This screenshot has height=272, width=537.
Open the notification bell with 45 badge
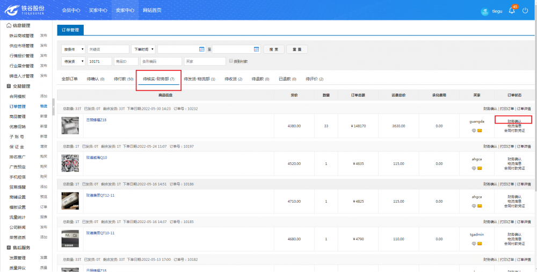coord(512,10)
